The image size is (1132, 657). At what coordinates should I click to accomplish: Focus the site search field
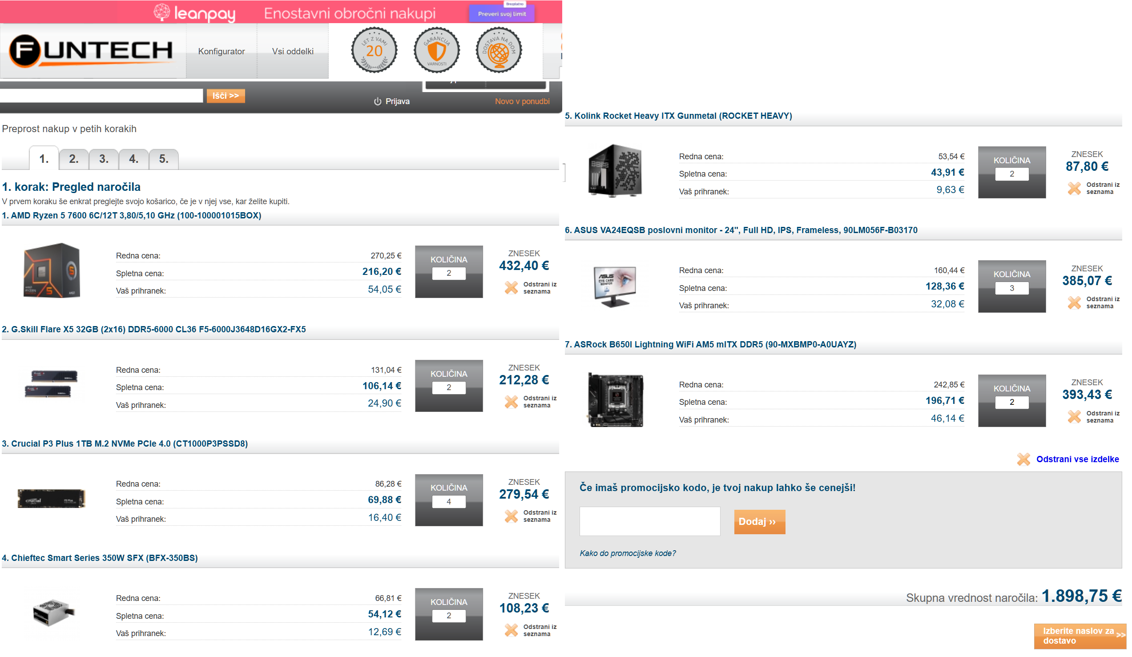(x=101, y=96)
